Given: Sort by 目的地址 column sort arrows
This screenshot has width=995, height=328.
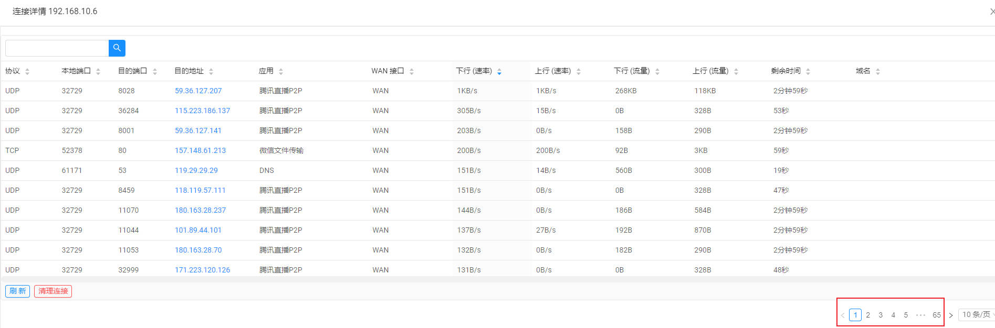Looking at the screenshot, I should click(211, 71).
